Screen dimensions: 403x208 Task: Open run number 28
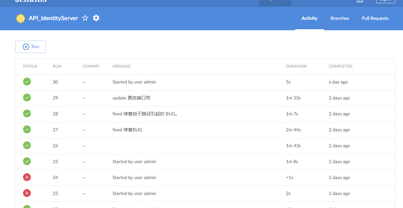click(56, 114)
